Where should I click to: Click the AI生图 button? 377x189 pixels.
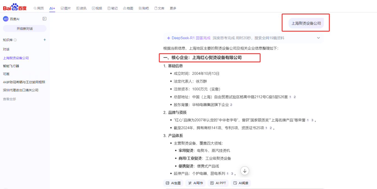[x=173, y=183]
